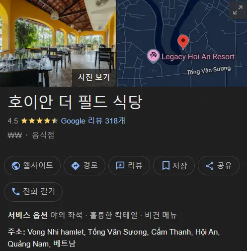This screenshot has width=247, height=251.
Task: Save the place with 저장 button
Action: [x=174, y=165]
